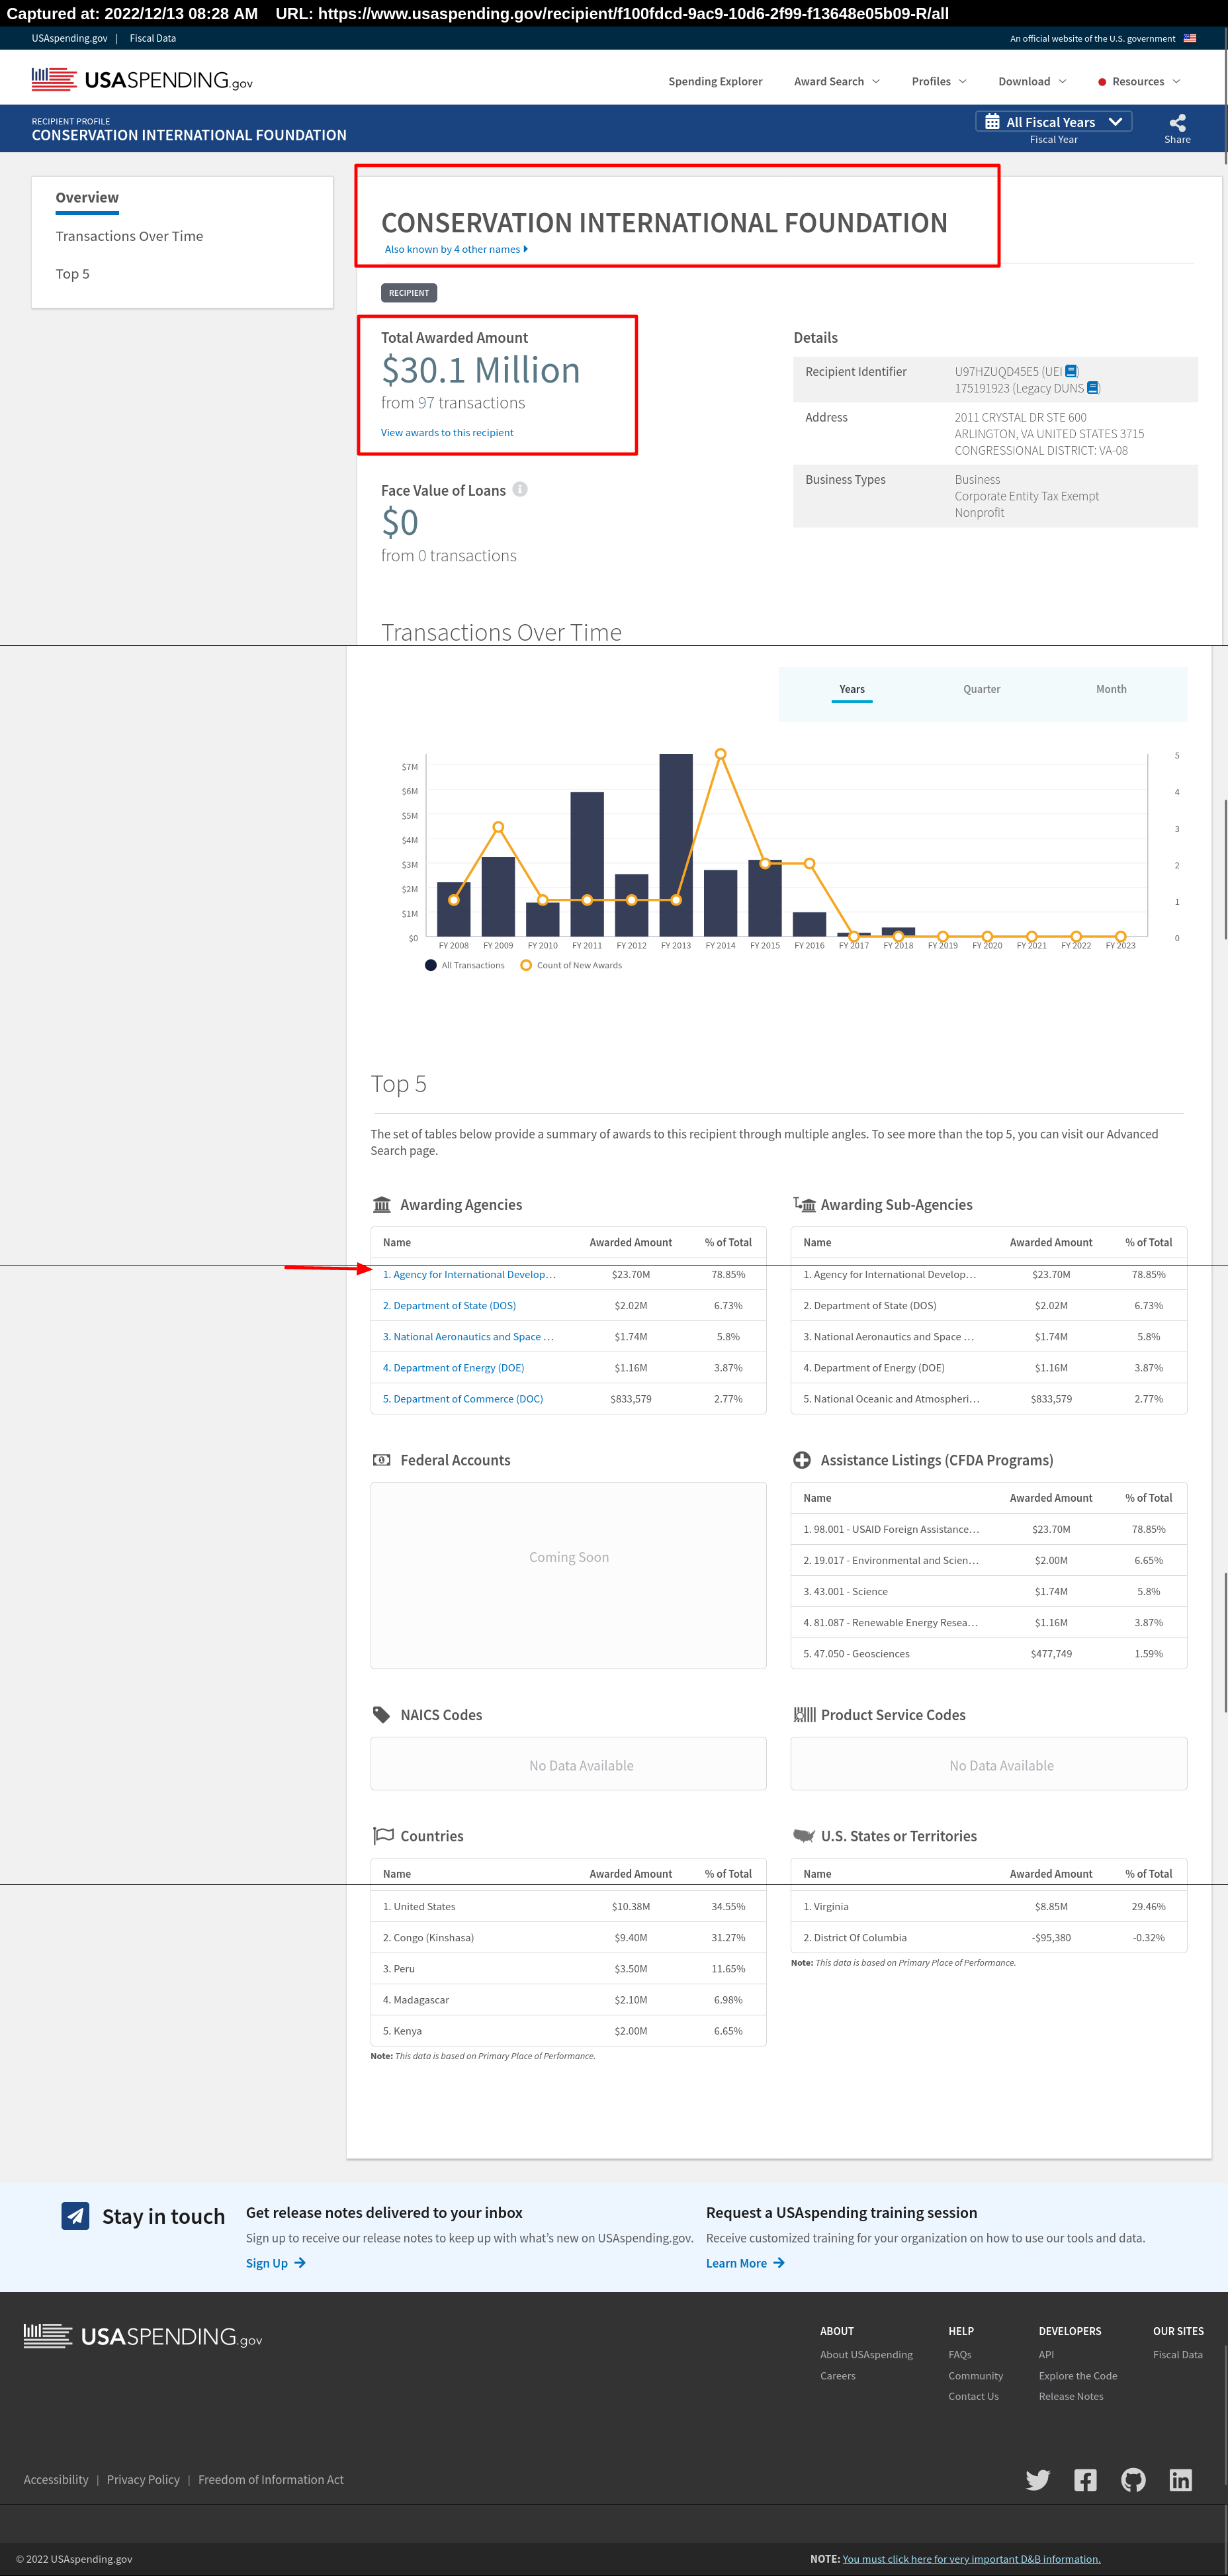Click the U.S. flag icon in banner

click(1189, 38)
